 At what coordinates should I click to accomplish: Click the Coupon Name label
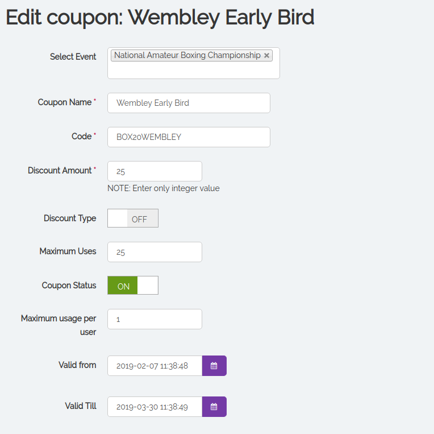tap(64, 102)
